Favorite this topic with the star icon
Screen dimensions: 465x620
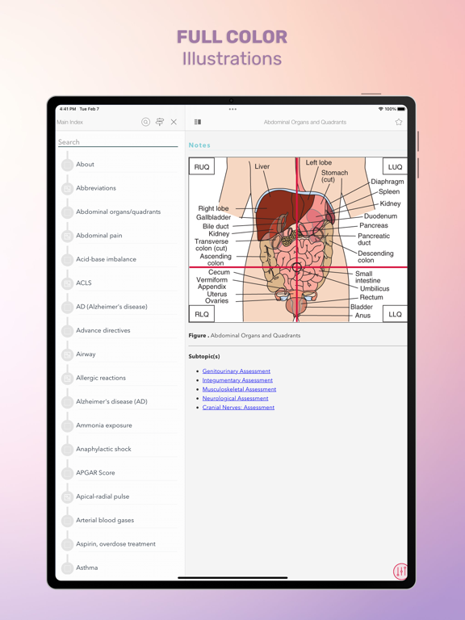[x=399, y=122]
